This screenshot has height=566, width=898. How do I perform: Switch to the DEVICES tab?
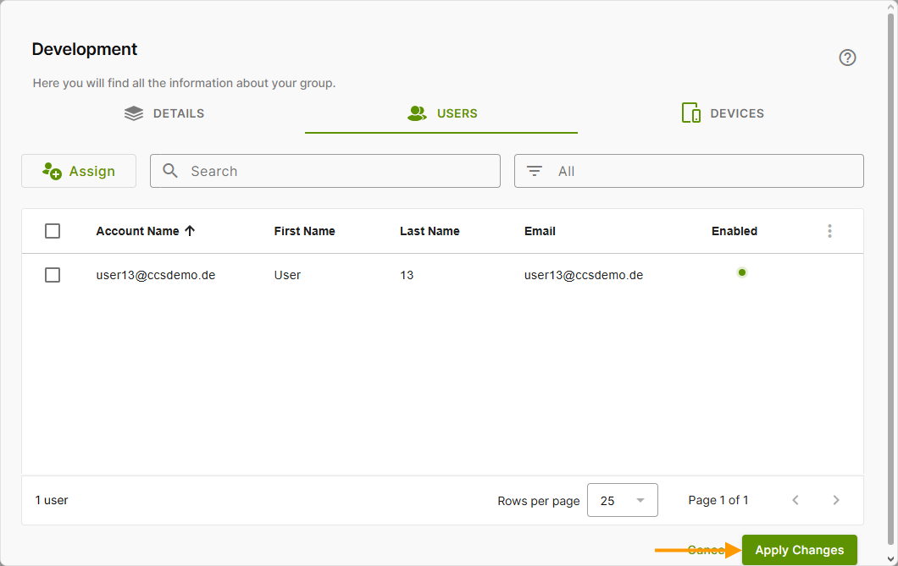722,113
